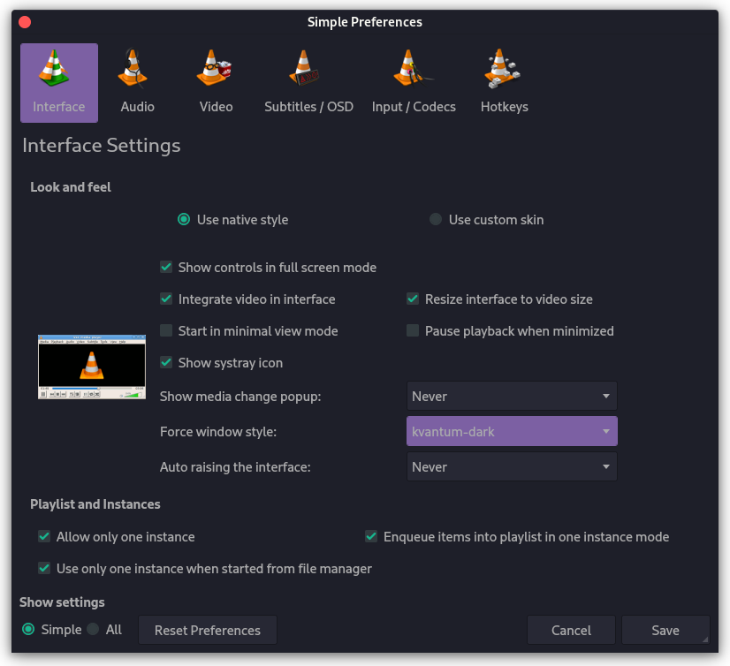Enable Start in minimal view mode
Viewport: 730px width, 666px height.
pos(166,330)
